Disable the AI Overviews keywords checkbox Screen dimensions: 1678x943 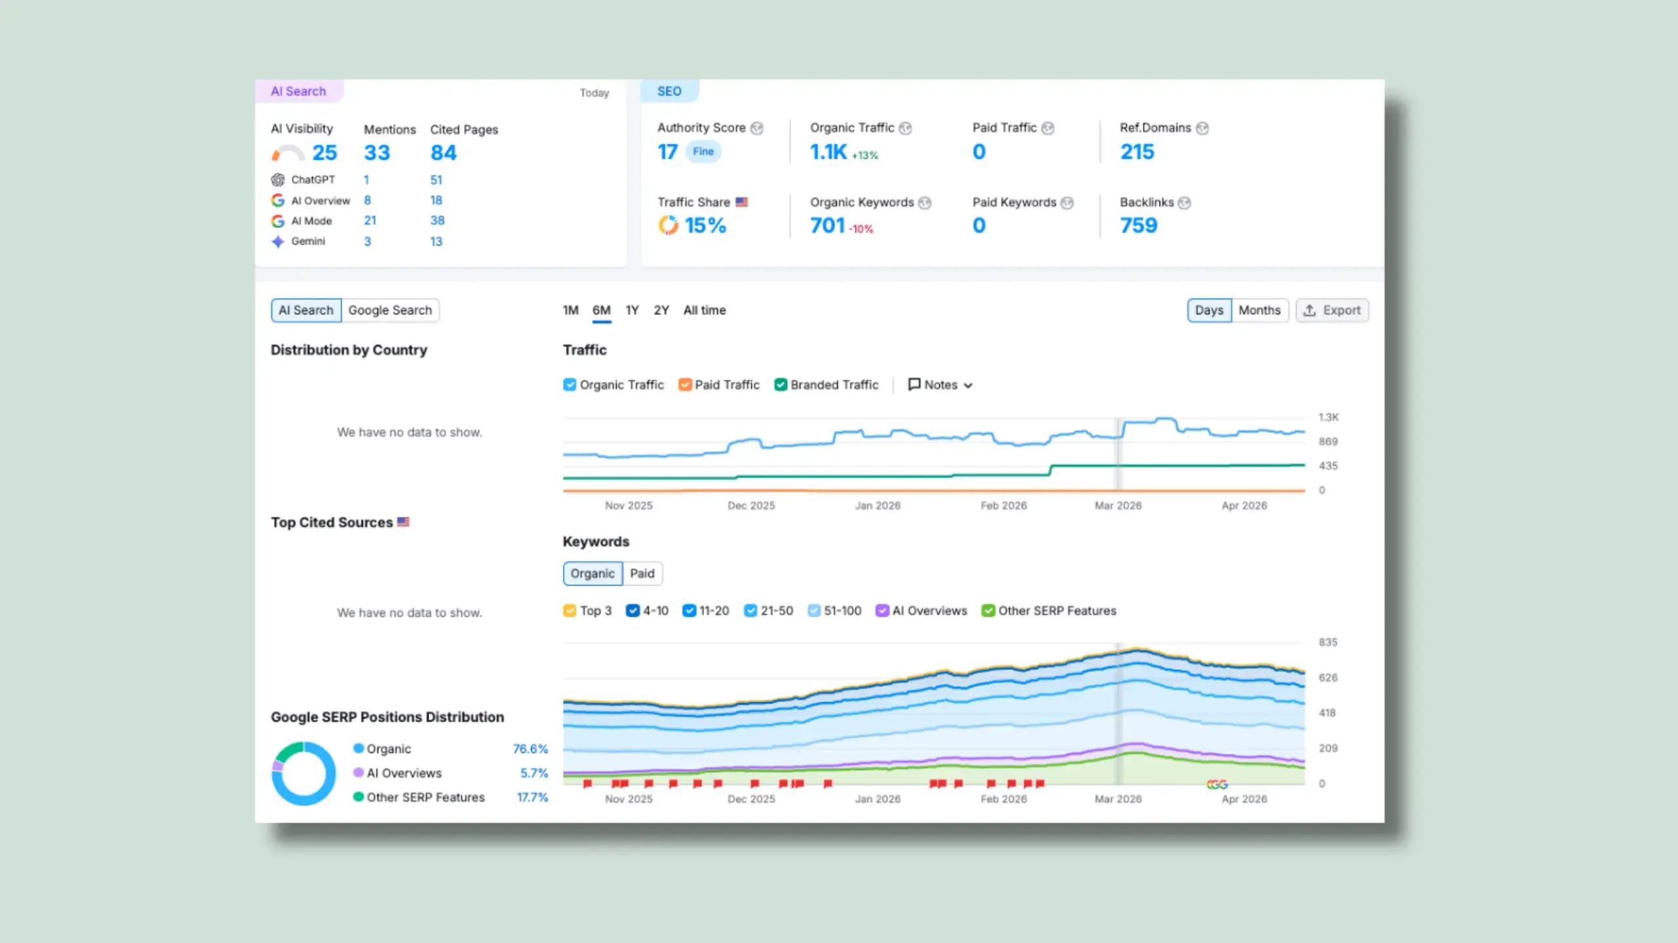[x=882, y=611]
